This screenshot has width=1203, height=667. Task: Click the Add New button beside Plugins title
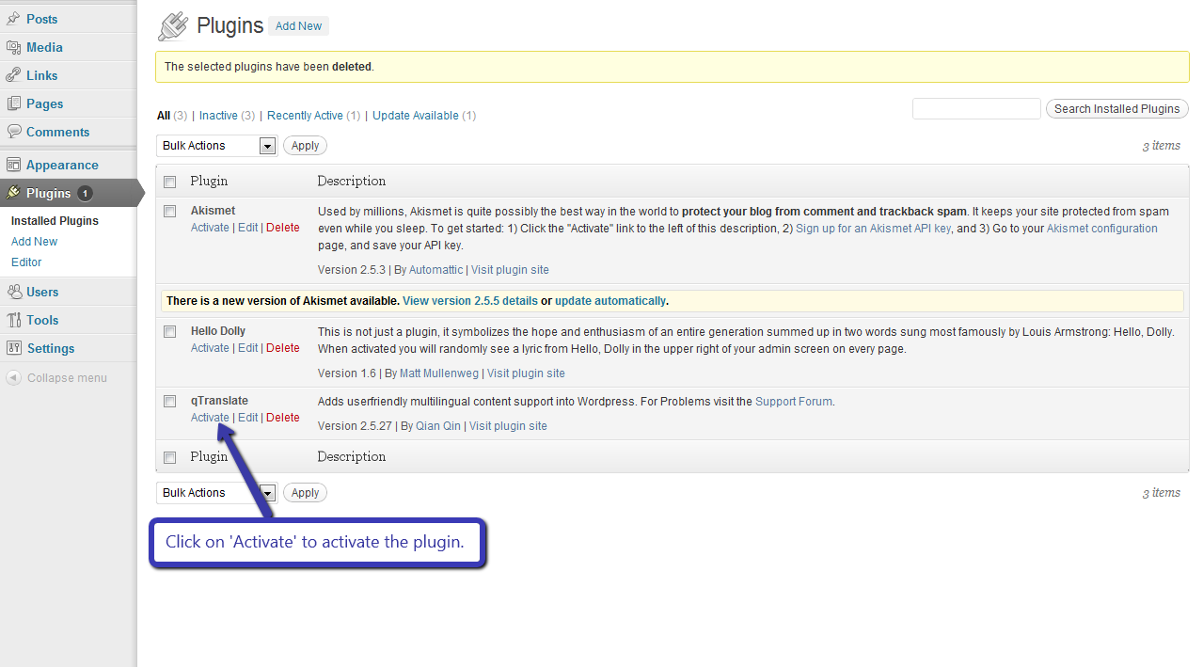point(298,26)
